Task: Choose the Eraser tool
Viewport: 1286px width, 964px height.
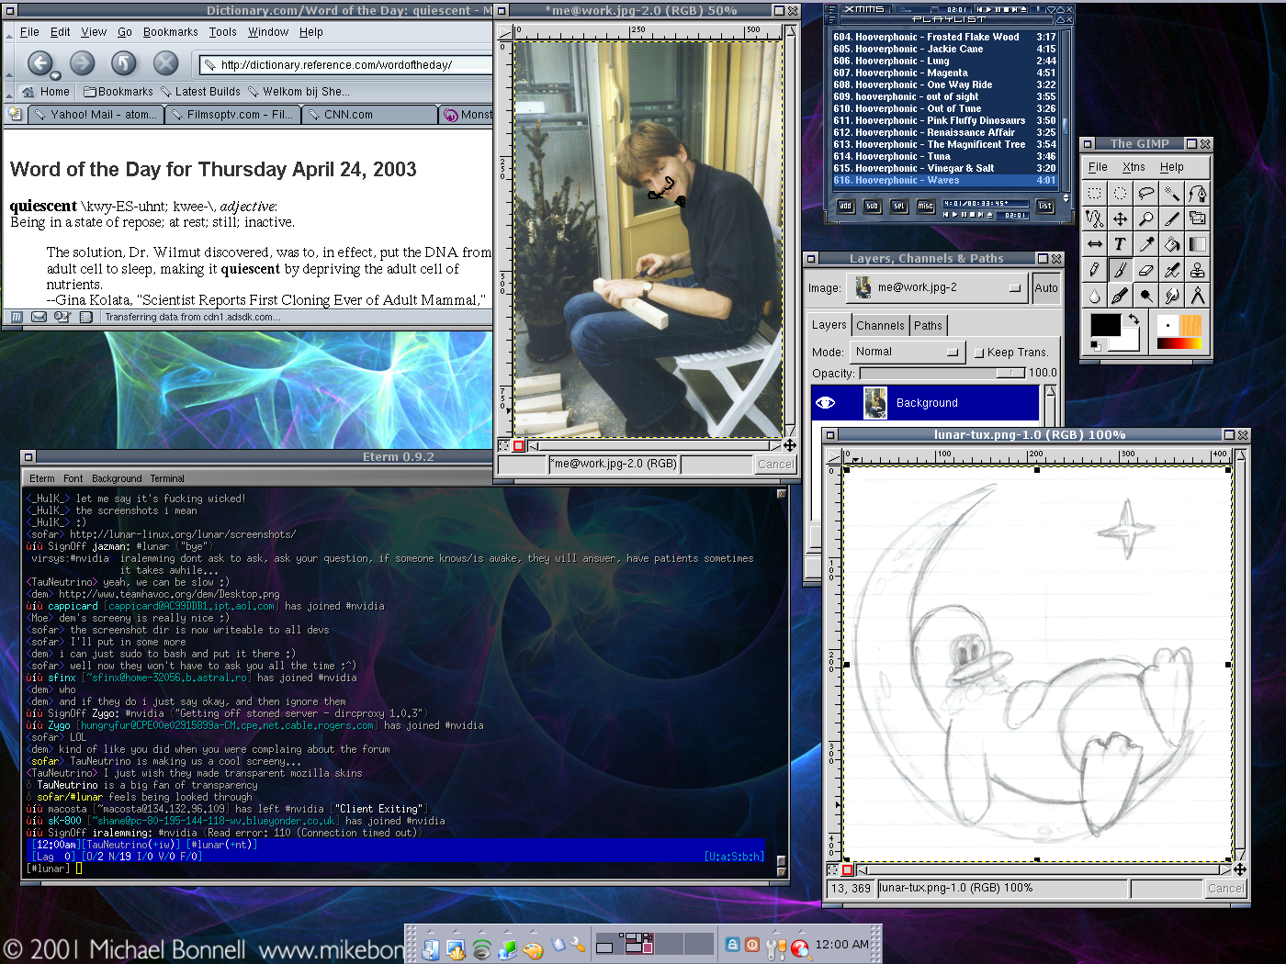Action: [x=1145, y=270]
